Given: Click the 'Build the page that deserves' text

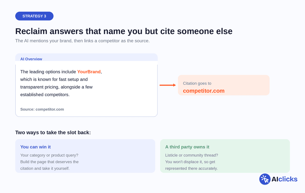Looking at the screenshot, I should click(x=50, y=162).
